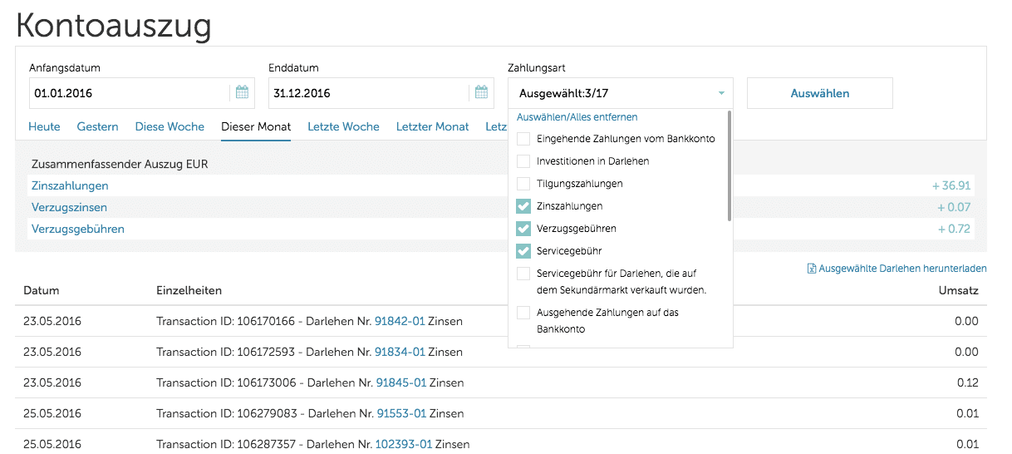Image resolution: width=1012 pixels, height=454 pixels.
Task: Open the Verzugszinsen summary link
Action: coord(69,207)
